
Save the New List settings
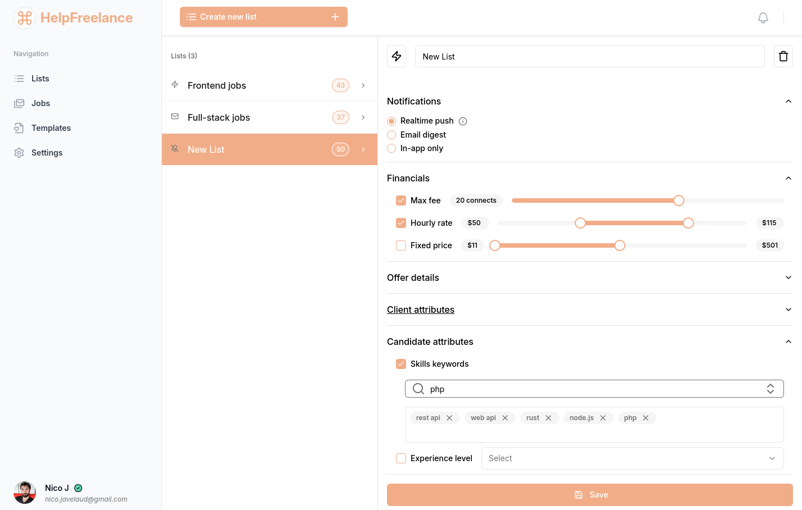(x=589, y=495)
